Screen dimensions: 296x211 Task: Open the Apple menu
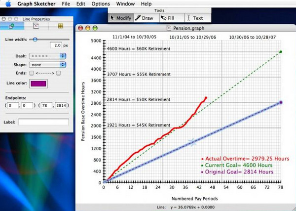(x=8, y=4)
